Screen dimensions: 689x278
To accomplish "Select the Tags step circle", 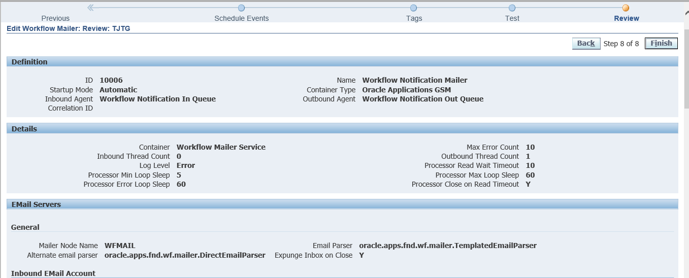I will tap(414, 8).
